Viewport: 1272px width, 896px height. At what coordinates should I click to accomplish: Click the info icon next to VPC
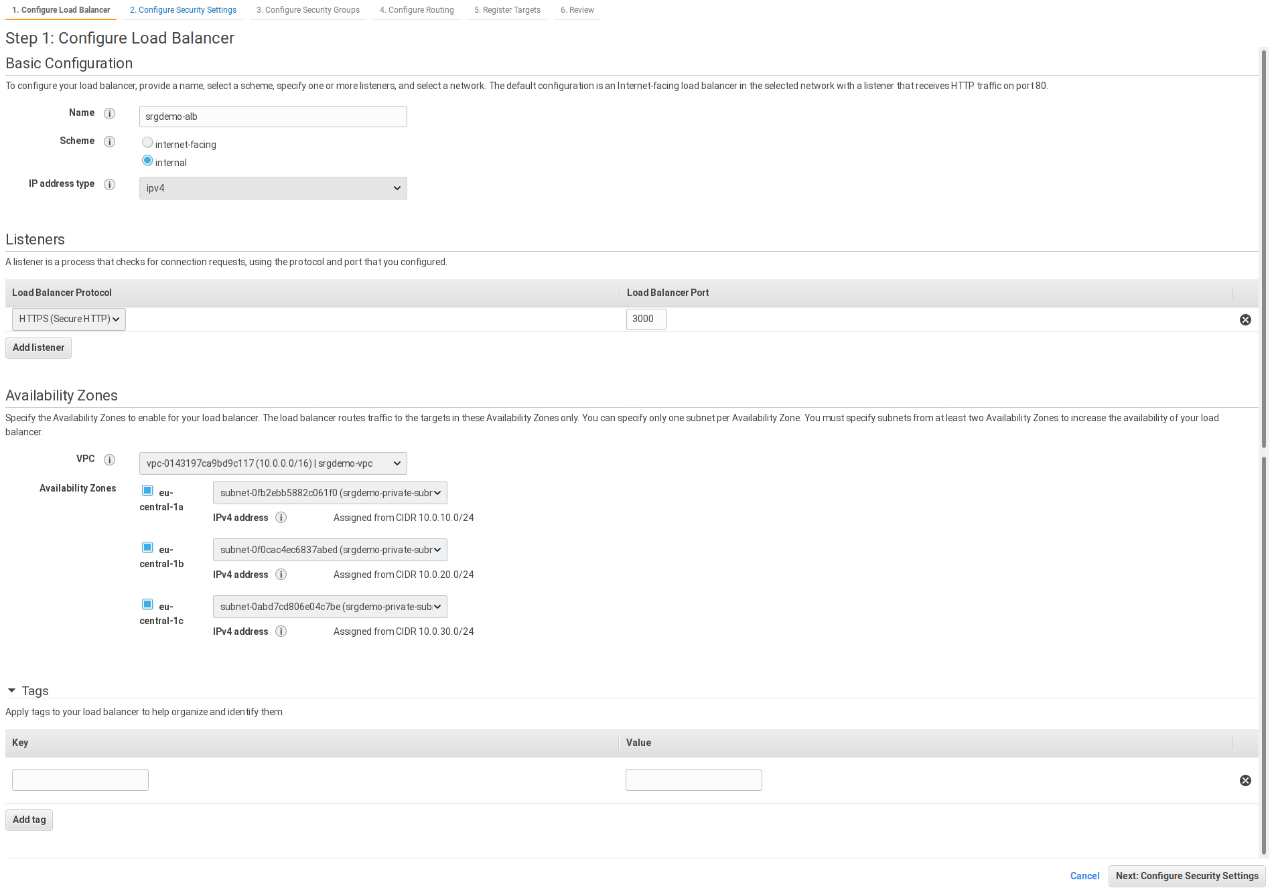coord(110,460)
